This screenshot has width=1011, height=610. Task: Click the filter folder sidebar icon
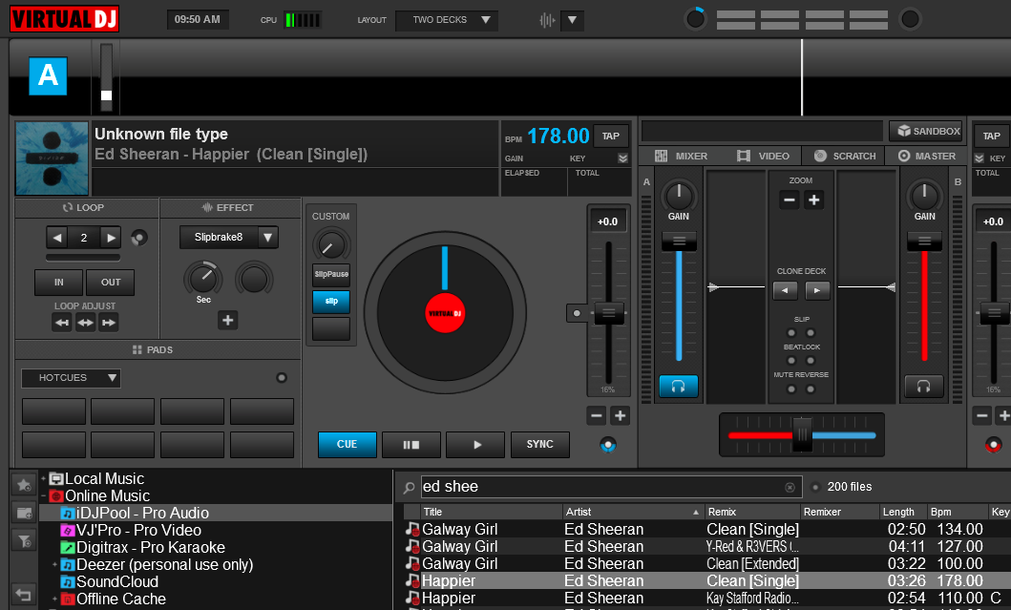[24, 541]
